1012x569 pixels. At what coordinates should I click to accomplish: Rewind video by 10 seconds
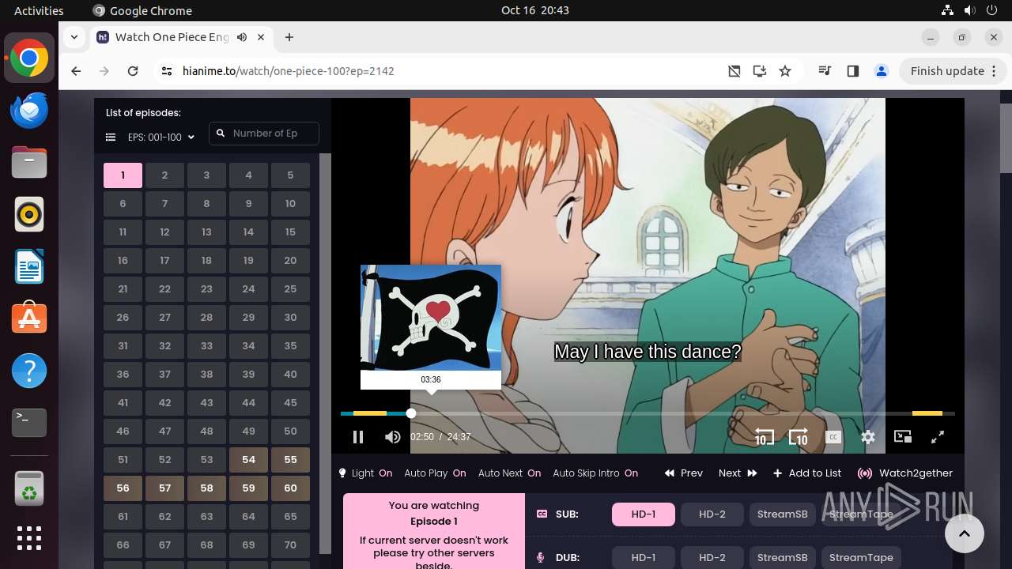(764, 437)
